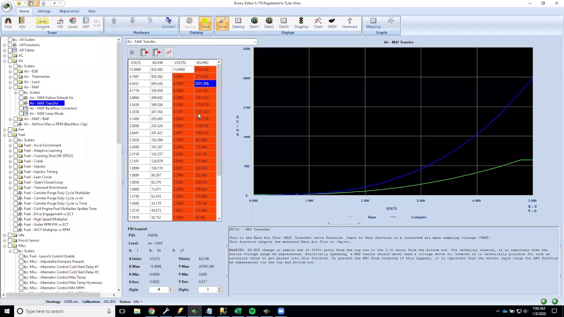Screen dimensions: 564x317
Task: Open the Info book icon
Action: tap(22, 23)
